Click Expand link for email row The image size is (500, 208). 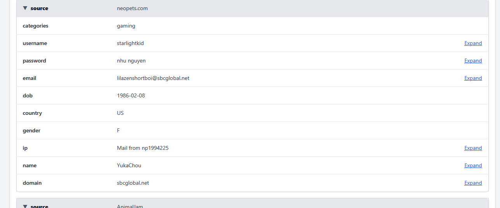tap(473, 78)
